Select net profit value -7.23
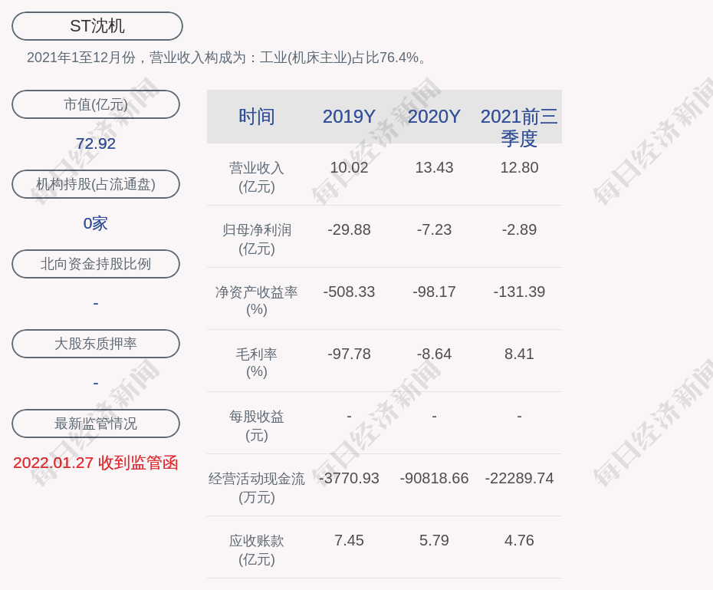The image size is (713, 590). click(434, 229)
